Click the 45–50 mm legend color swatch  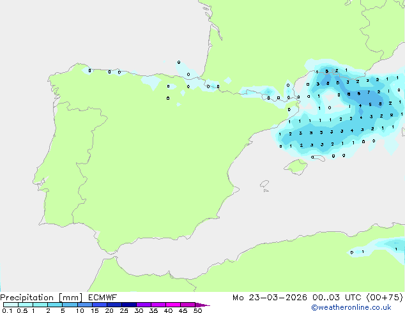tap(188, 305)
